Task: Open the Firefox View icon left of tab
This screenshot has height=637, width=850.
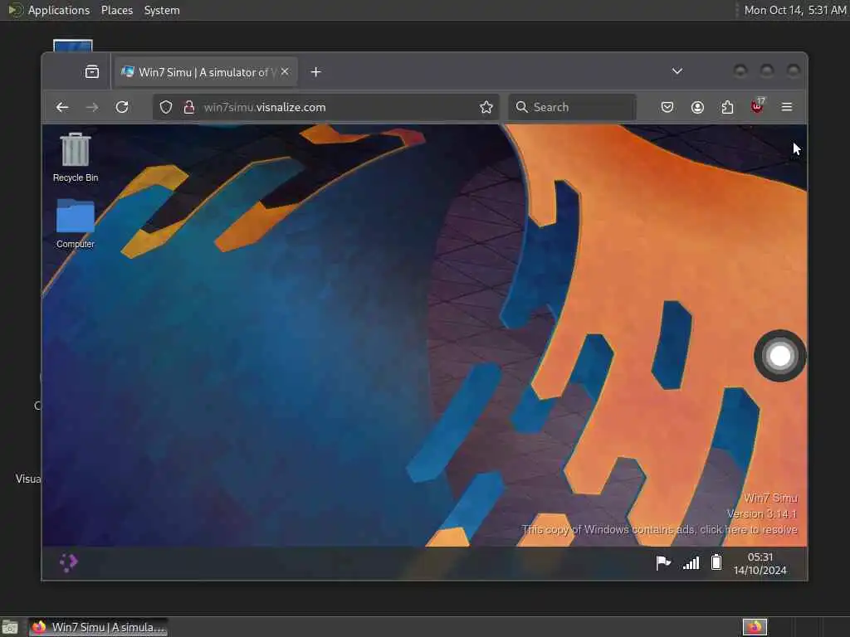Action: (92, 71)
